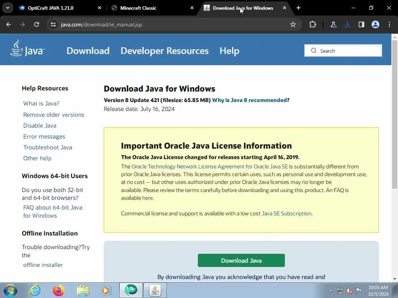Open 'Remove older versions' link
Screen dimensions: 398x298
pos(54,114)
